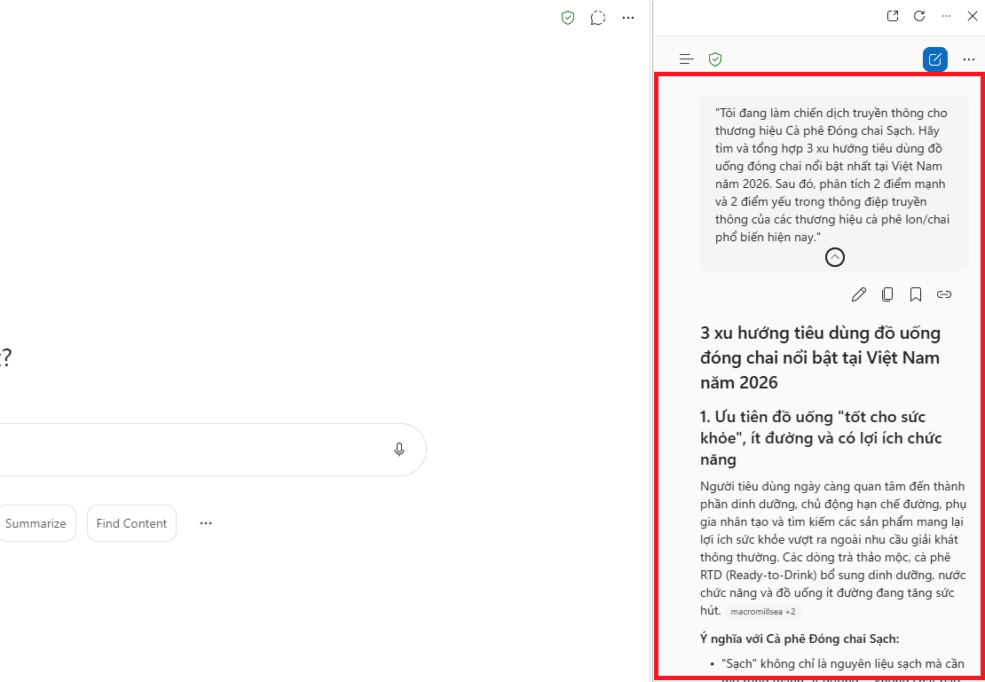985x682 pixels.
Task: Click the Summarize button
Action: [x=35, y=523]
